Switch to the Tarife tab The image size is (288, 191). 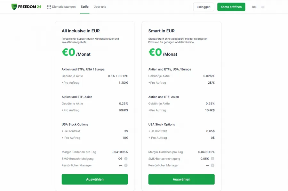point(84,6)
